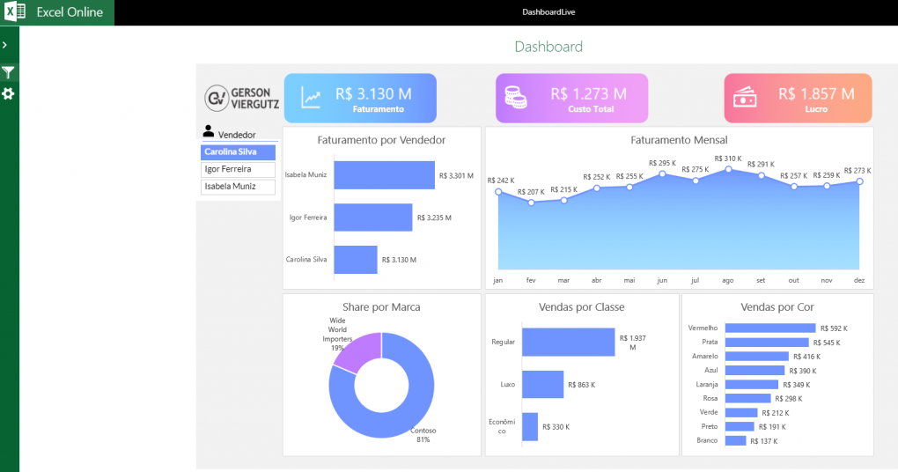Viewport: 898px width, 472px height.
Task: Click the jun data point R$ 295 K
Action: (663, 173)
